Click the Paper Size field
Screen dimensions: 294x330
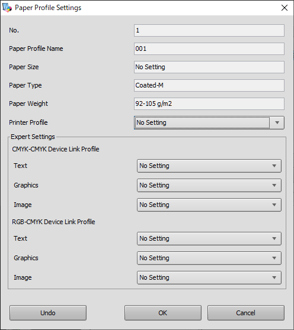(209, 67)
